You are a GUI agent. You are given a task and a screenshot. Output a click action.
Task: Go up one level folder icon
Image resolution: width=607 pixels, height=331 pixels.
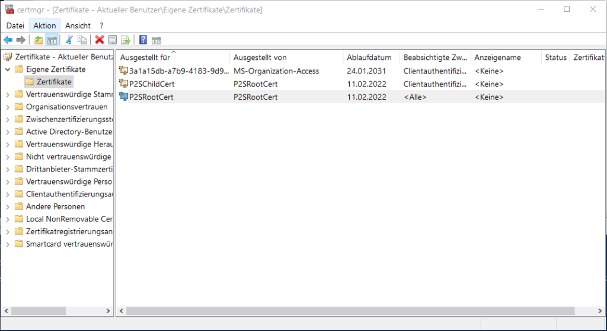click(x=39, y=40)
